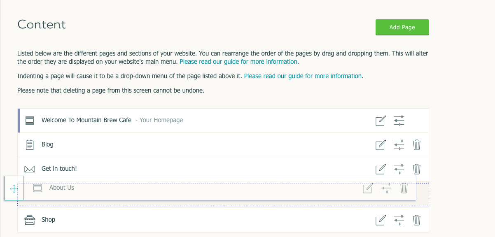Click the Get in touch! page title
495x237 pixels.
point(59,169)
